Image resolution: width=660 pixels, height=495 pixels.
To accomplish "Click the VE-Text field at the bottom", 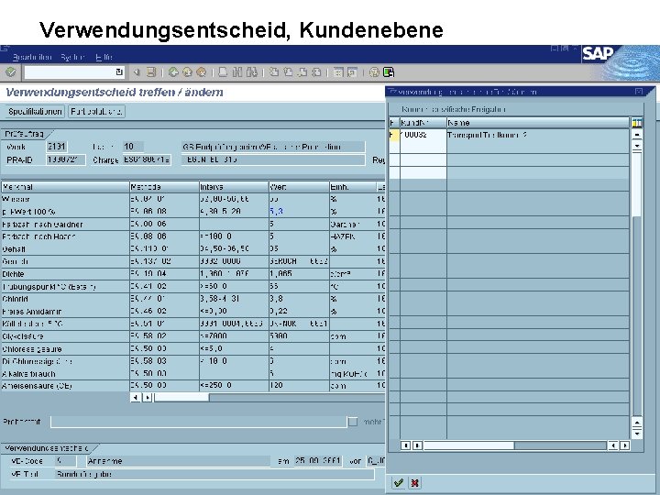I will [214, 474].
